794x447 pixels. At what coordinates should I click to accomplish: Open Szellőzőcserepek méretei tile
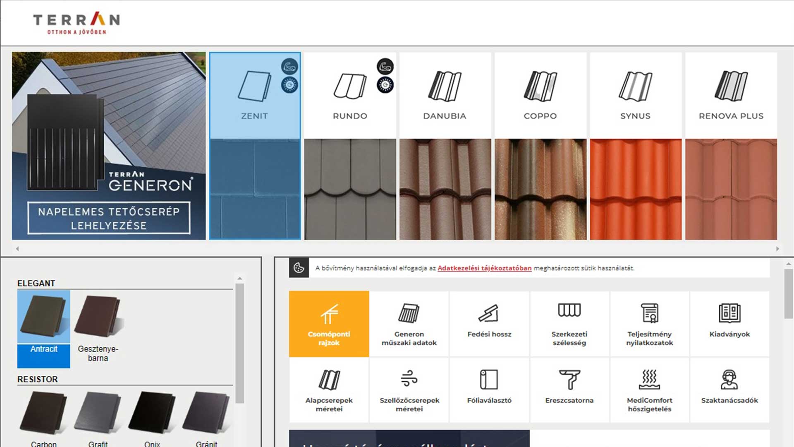[x=409, y=390]
